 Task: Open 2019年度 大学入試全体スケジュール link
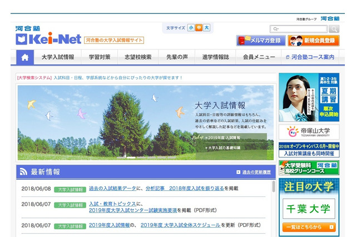180,225
